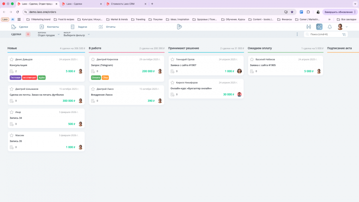Mark Василий Небеков deal as favorite
The width and height of the screenshot is (359, 202).
(252, 59)
